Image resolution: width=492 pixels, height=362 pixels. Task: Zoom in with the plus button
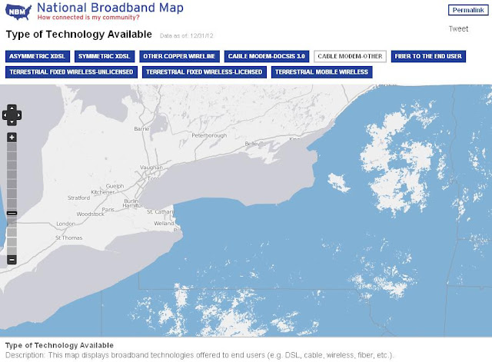12,137
